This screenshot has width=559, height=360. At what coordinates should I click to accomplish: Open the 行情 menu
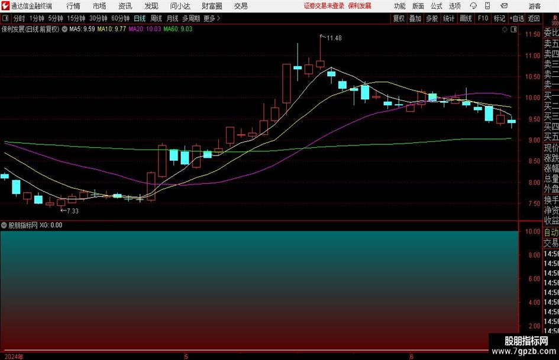(x=73, y=6)
